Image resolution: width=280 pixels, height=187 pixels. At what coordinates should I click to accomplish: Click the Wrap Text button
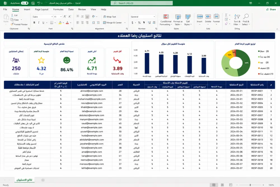click(x=110, y=17)
